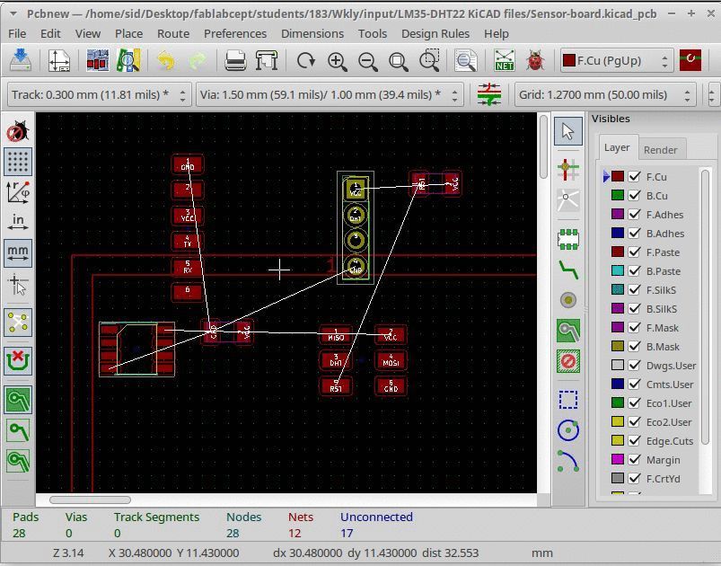The width and height of the screenshot is (721, 566).
Task: Click the Zoom to fit icon
Action: point(398,61)
